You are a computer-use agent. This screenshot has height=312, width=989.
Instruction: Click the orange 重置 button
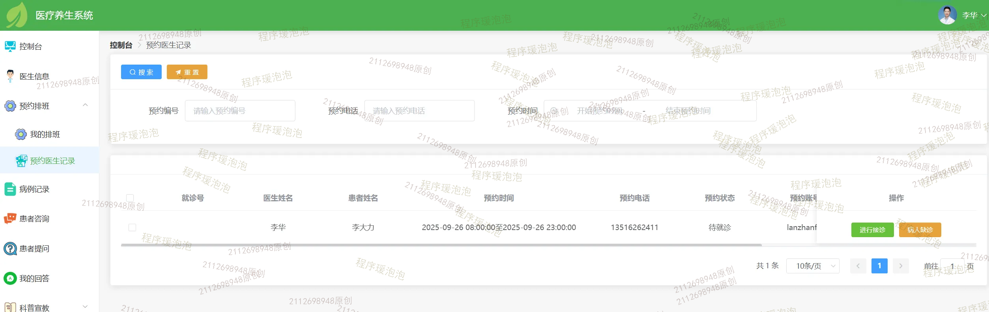pyautogui.click(x=187, y=72)
